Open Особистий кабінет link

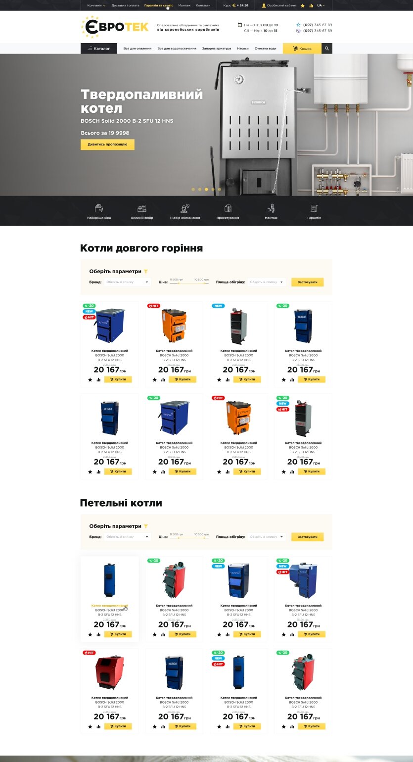[282, 5]
